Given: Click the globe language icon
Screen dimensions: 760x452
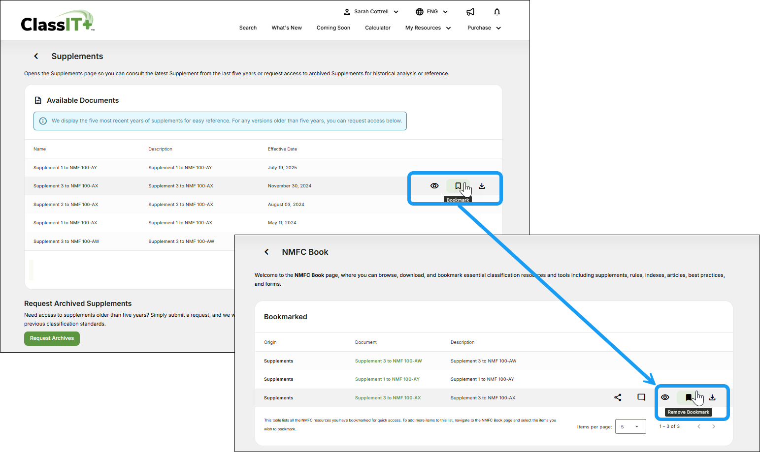Looking at the screenshot, I should coord(420,12).
